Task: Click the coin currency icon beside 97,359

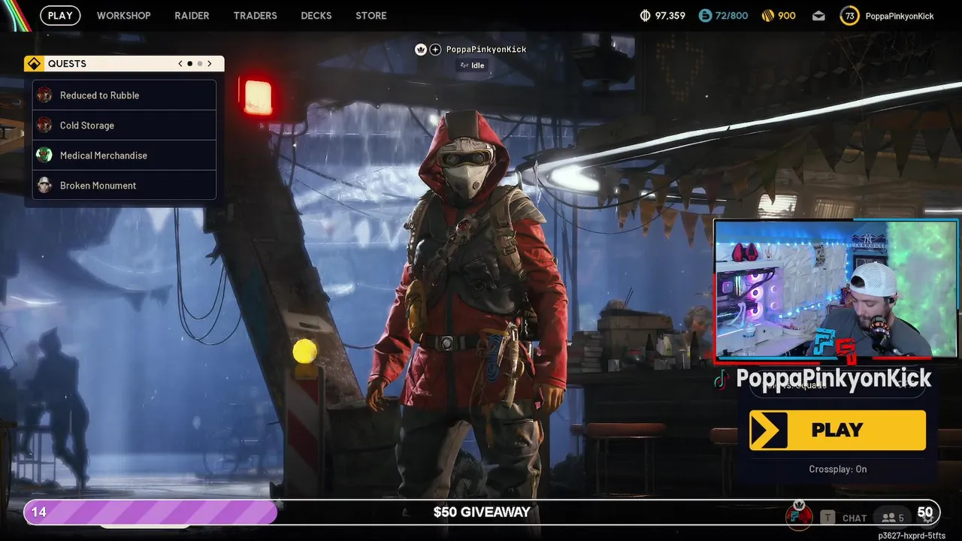Action: click(x=645, y=15)
